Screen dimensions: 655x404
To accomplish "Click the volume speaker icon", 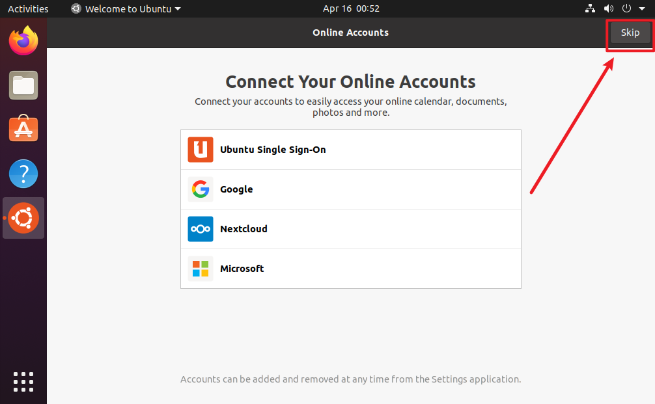I will [x=609, y=8].
